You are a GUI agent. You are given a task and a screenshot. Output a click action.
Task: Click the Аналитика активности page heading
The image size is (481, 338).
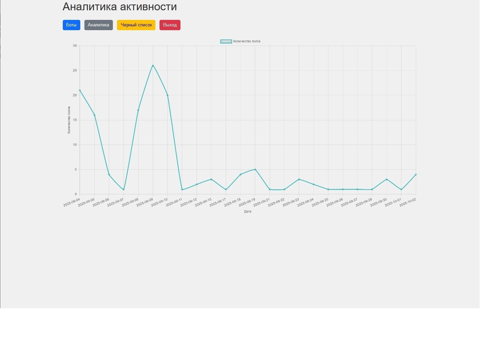(x=120, y=7)
